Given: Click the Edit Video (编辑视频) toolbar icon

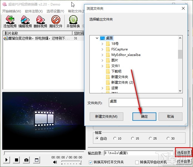Looking at the screenshot, I should [25, 20].
